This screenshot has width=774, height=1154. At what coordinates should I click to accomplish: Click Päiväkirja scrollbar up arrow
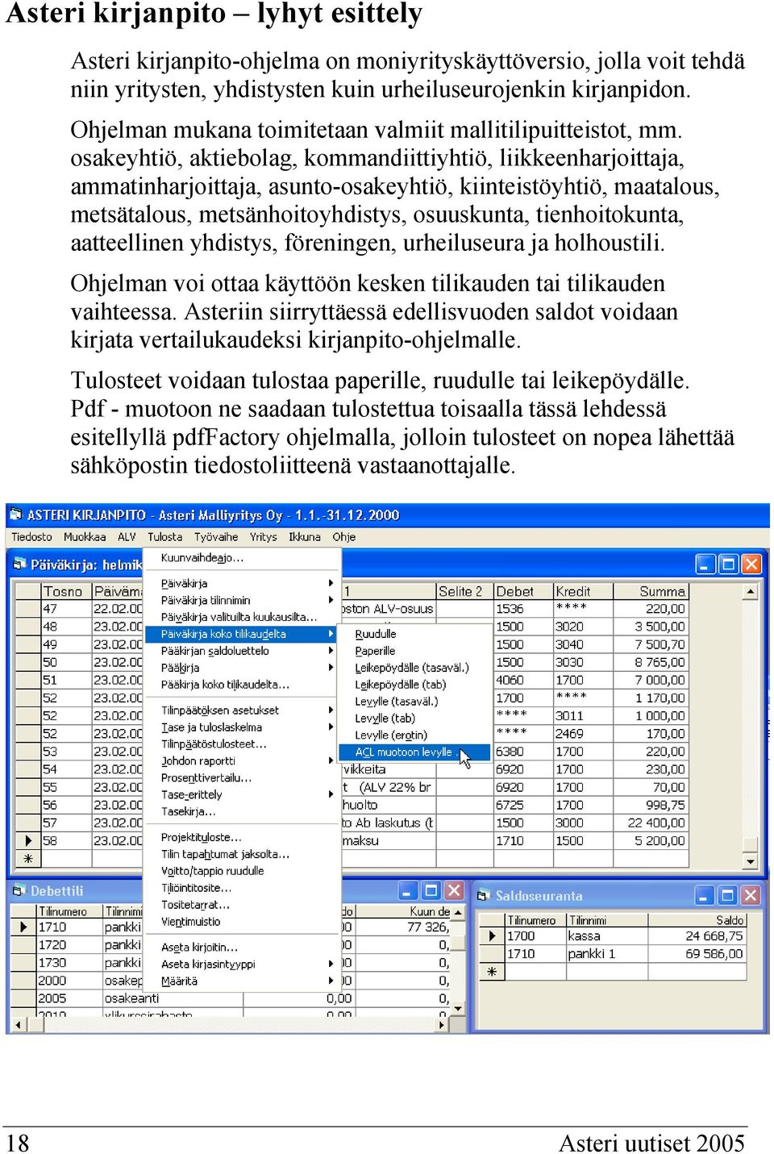pos(751,592)
